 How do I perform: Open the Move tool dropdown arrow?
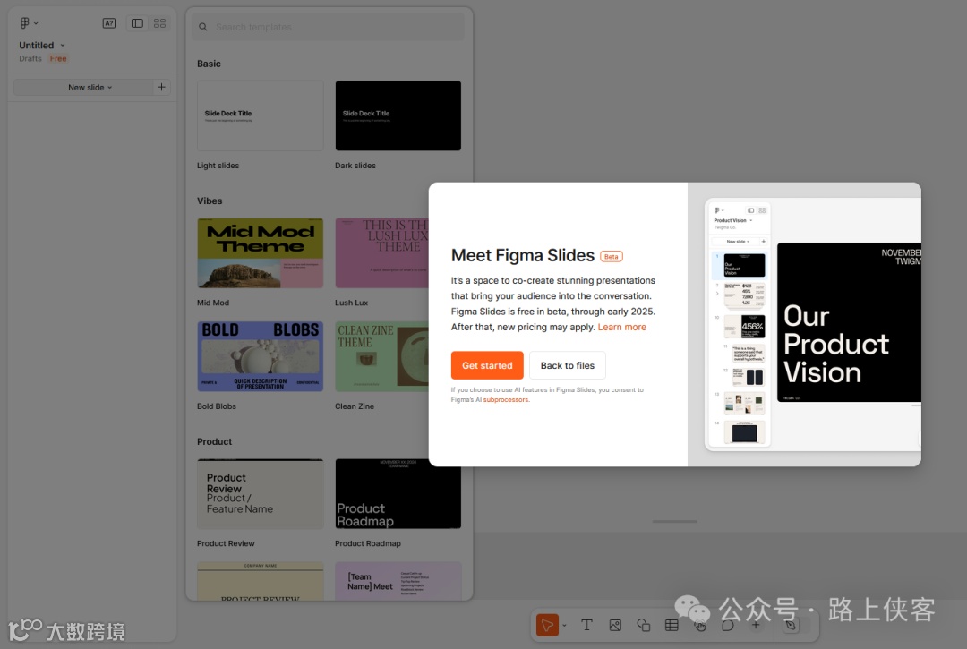[564, 626]
